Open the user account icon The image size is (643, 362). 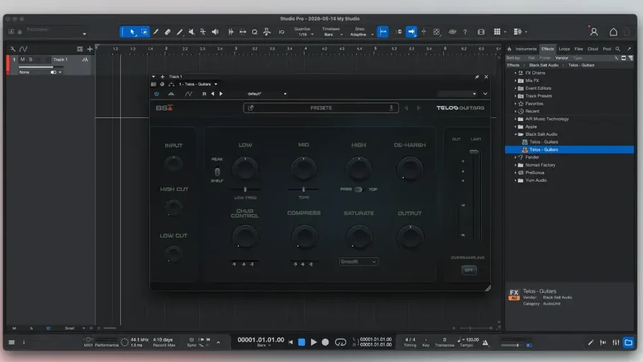point(594,32)
